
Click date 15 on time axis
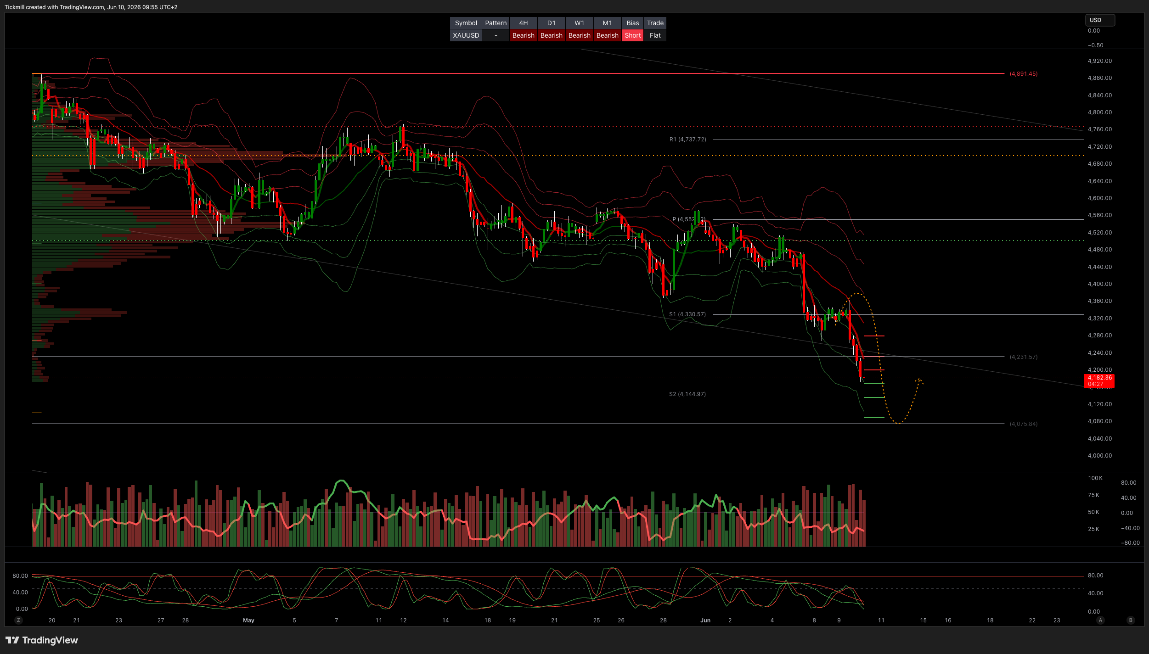click(x=923, y=620)
